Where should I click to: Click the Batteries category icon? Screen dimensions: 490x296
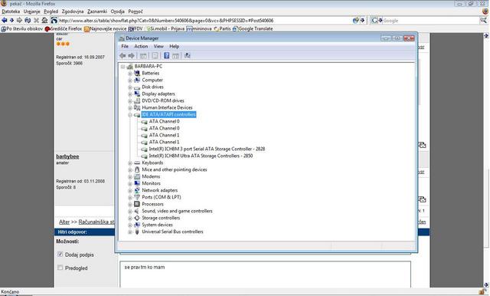pos(137,73)
